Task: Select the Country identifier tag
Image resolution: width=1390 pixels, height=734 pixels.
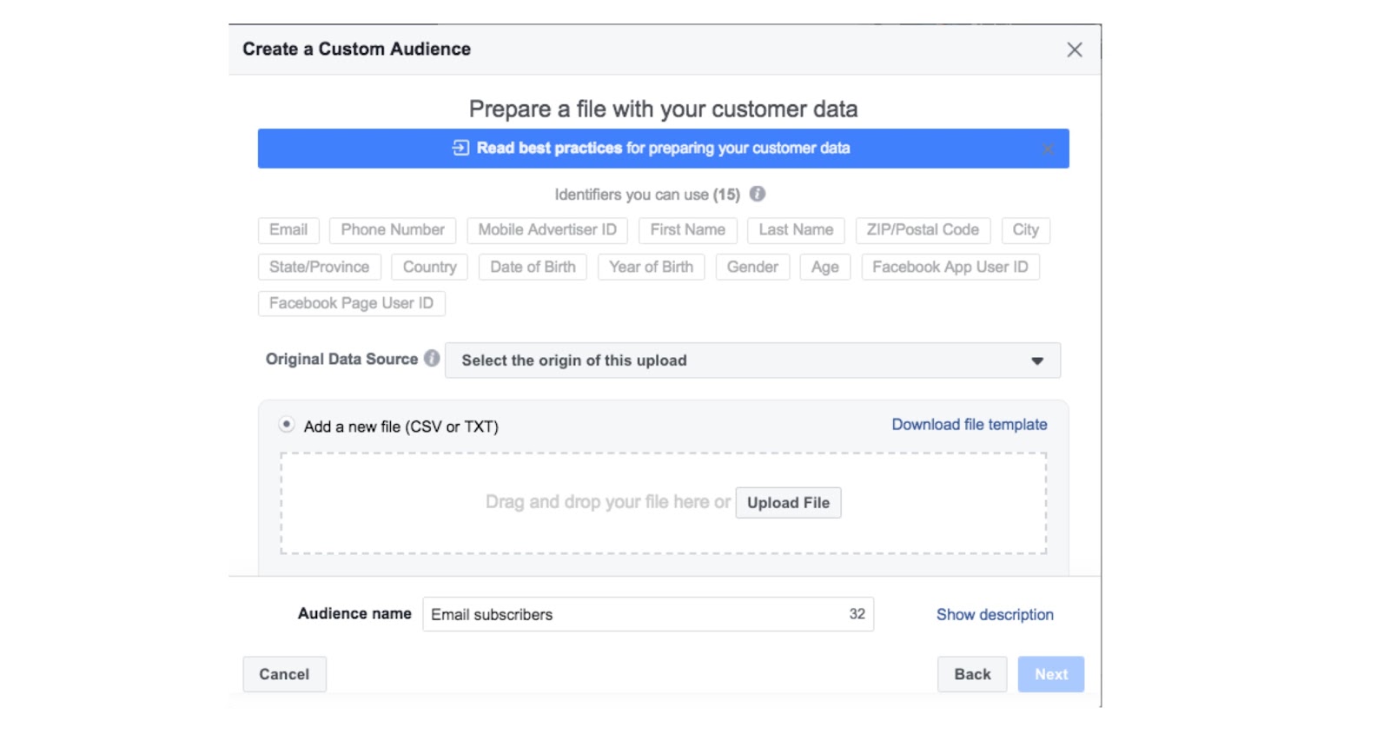Action: [x=429, y=267]
